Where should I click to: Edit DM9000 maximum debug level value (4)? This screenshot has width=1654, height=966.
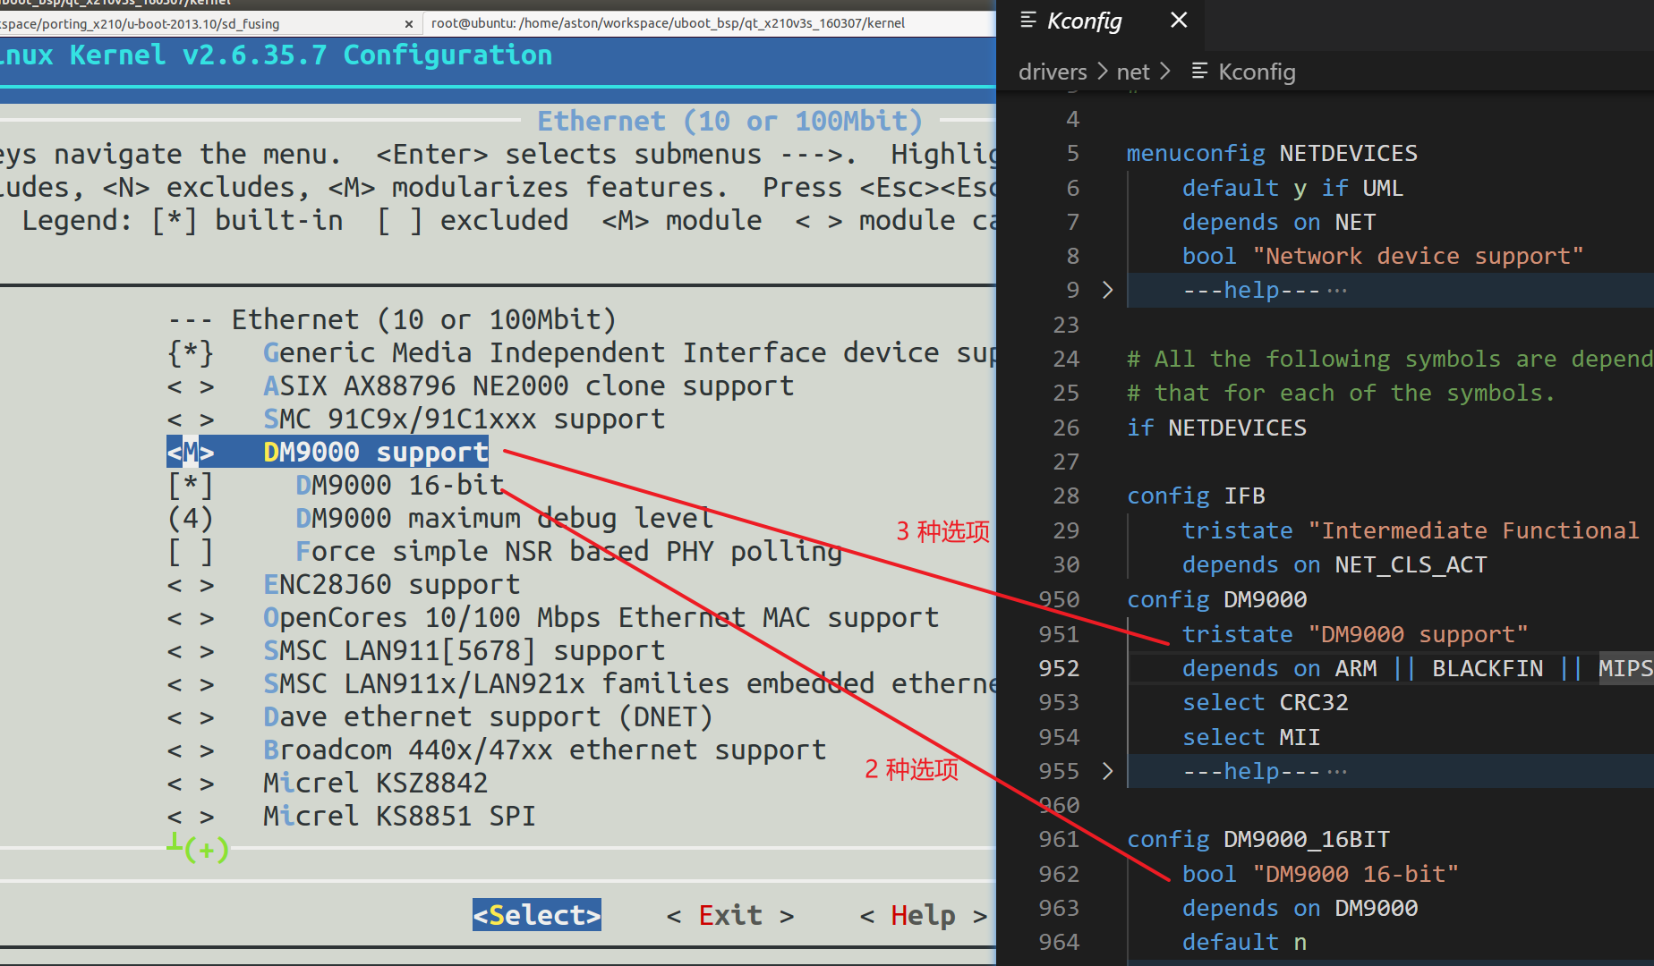pos(191,518)
